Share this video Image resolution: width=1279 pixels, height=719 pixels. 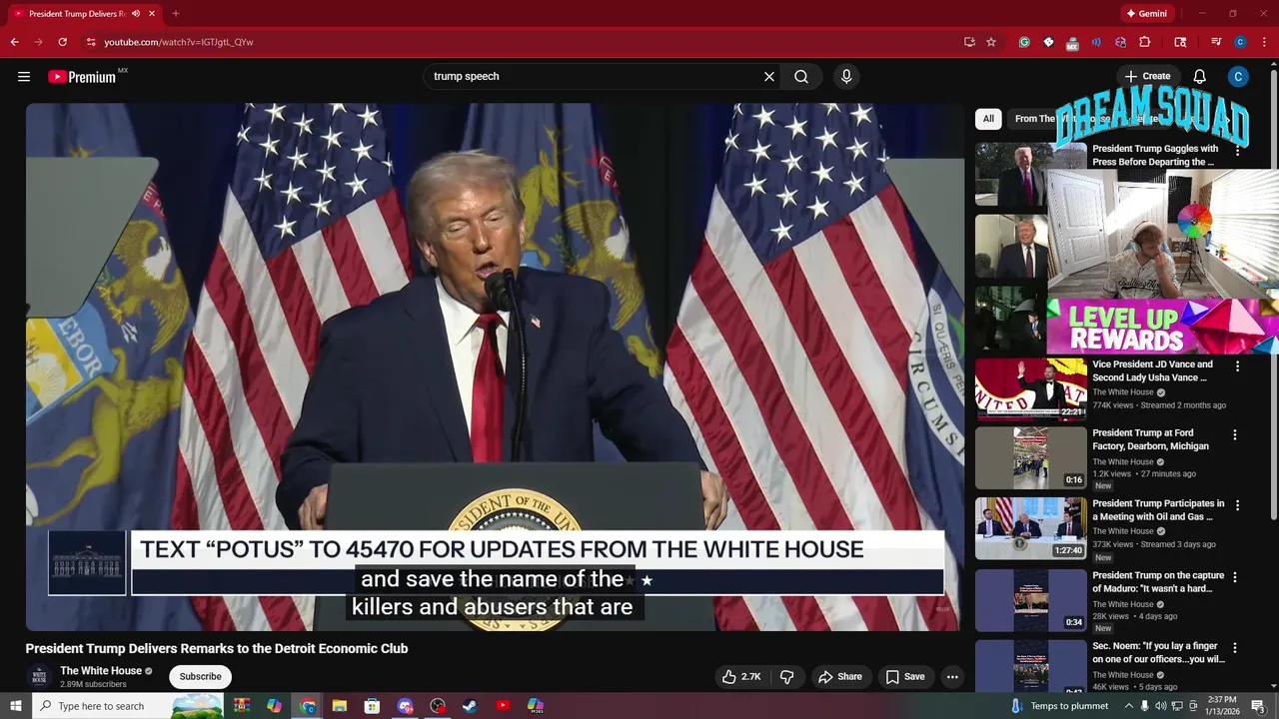[x=839, y=677]
